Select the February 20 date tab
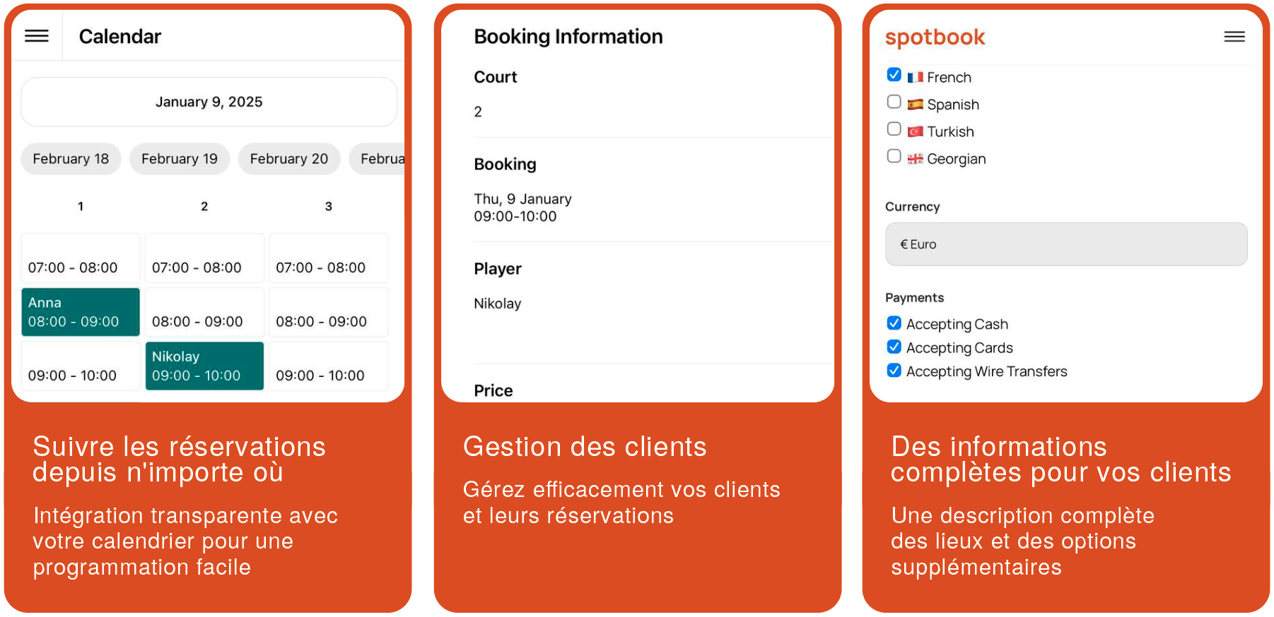 288,159
